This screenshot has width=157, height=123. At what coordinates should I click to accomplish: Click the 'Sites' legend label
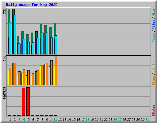point(153,81)
